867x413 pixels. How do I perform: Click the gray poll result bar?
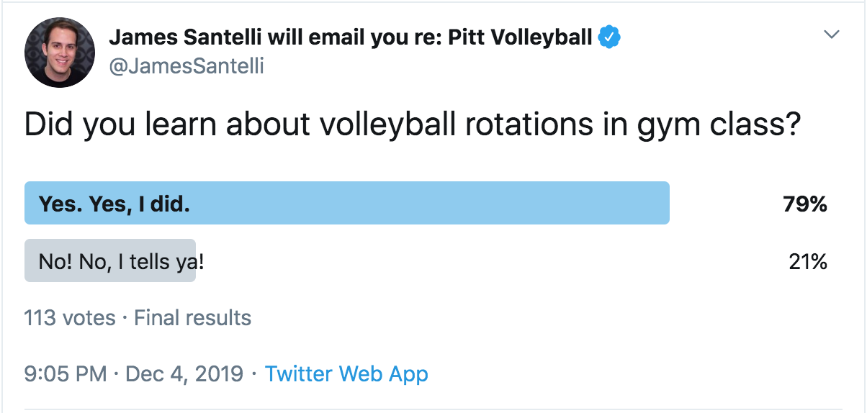(x=110, y=260)
